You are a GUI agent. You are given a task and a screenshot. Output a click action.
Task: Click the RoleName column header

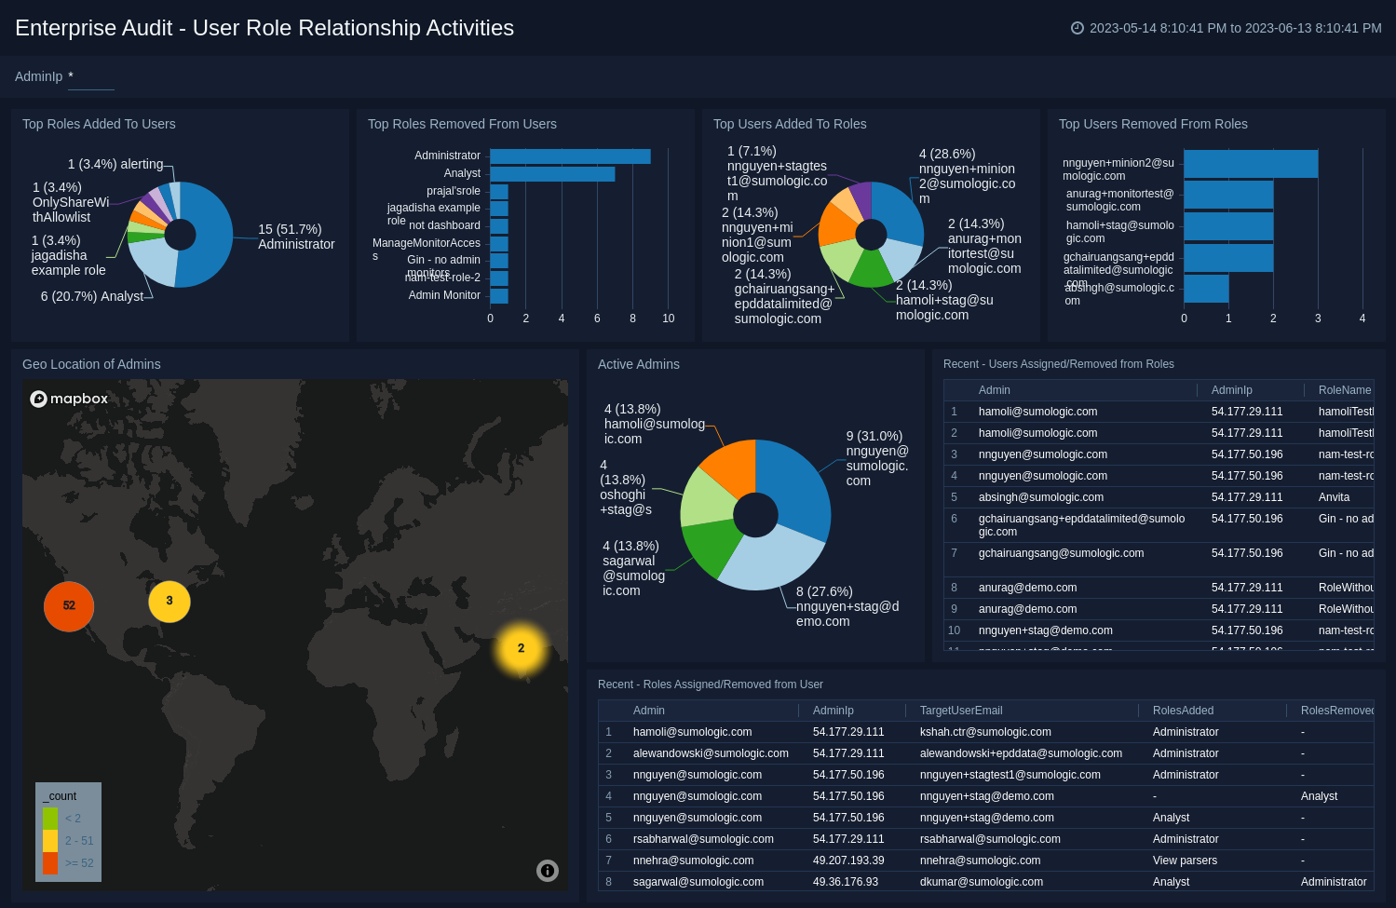[x=1344, y=390]
